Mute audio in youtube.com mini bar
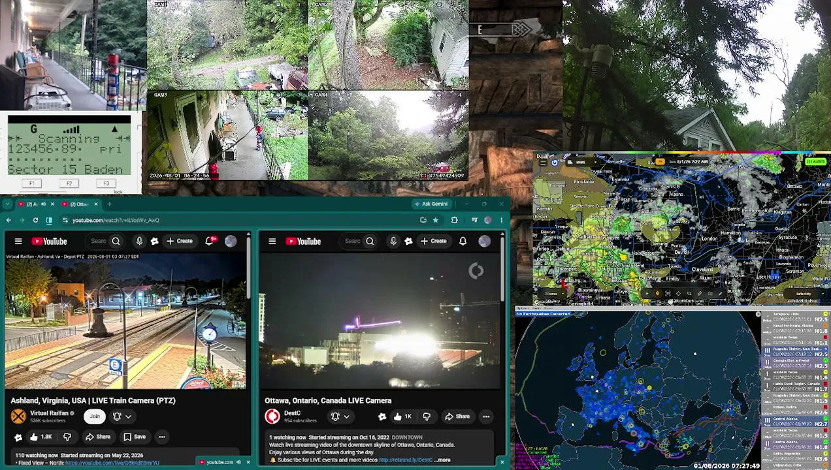The height and width of the screenshot is (470, 831). pyautogui.click(x=238, y=462)
